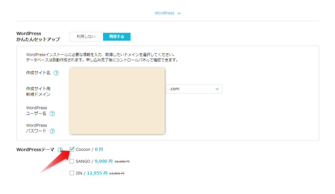Image resolution: width=335 pixels, height=194 pixels.
Task: Click the 作成サイト用 新規ドメイン label
Action: [38, 91]
